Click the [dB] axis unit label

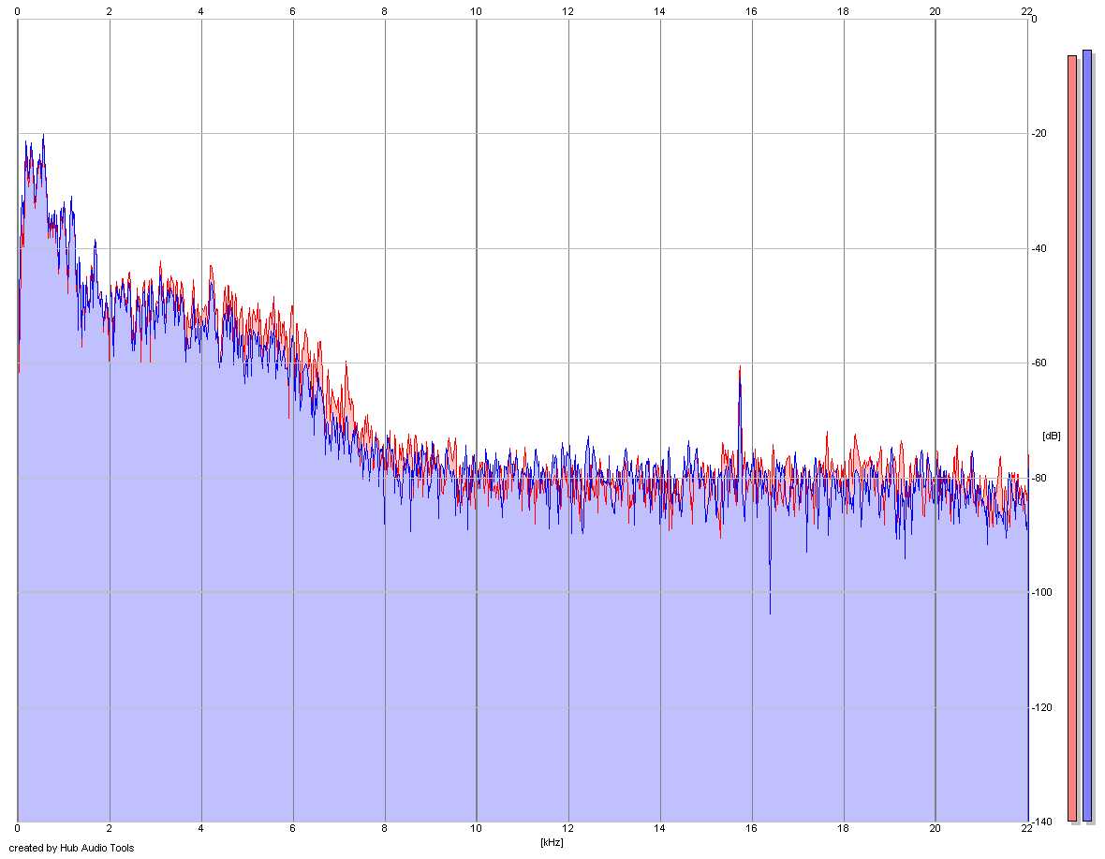[x=1051, y=437]
